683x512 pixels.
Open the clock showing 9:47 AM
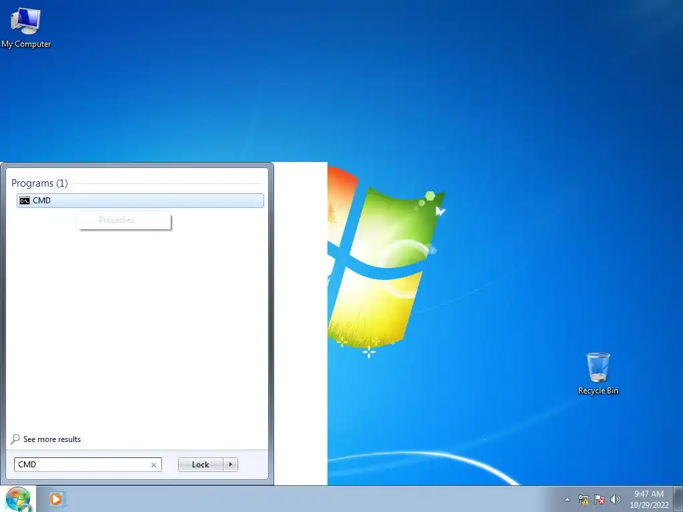pyautogui.click(x=649, y=499)
